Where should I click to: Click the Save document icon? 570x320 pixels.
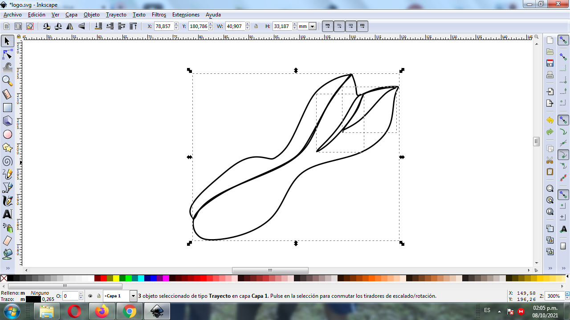tap(550, 63)
